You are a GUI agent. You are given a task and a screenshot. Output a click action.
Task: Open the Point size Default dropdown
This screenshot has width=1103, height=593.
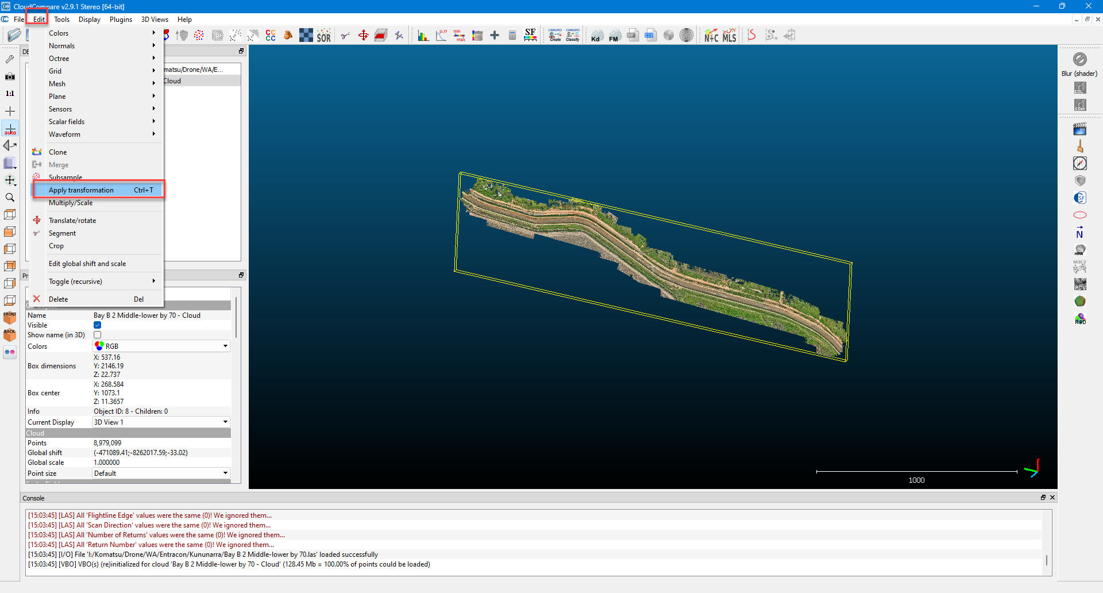tap(161, 473)
